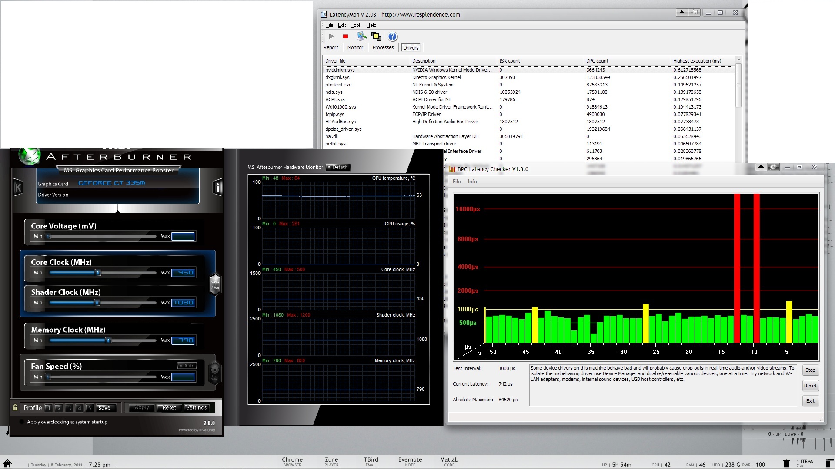The width and height of the screenshot is (835, 469).
Task: Stop monitoring with red LatencyMon stop icon
Action: (345, 36)
